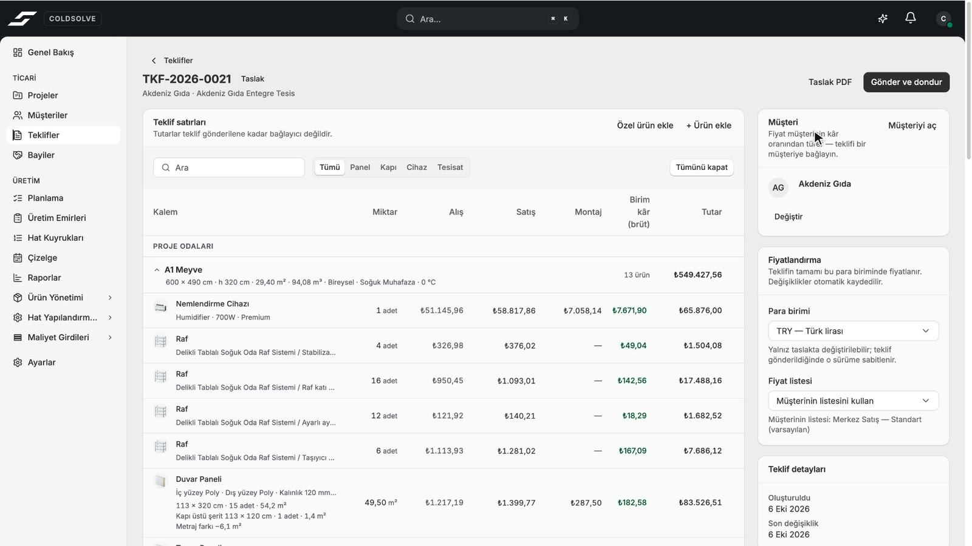Switch to the Cihaz filter tab
The width and height of the screenshot is (972, 546).
click(x=417, y=167)
